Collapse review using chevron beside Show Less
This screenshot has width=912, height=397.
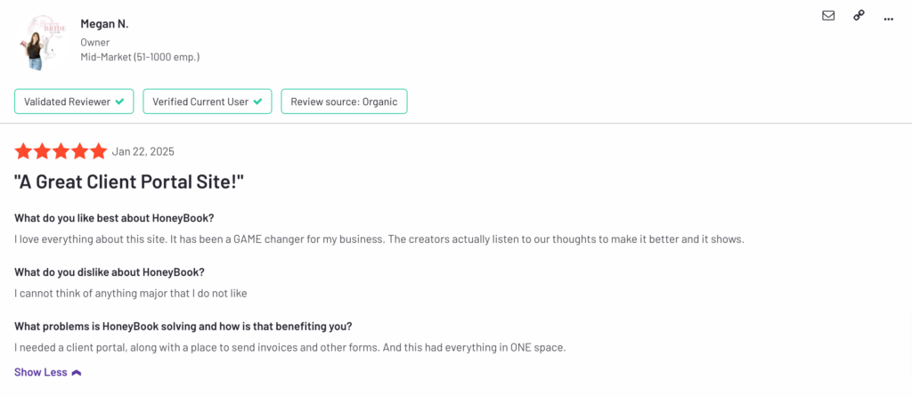coord(77,373)
